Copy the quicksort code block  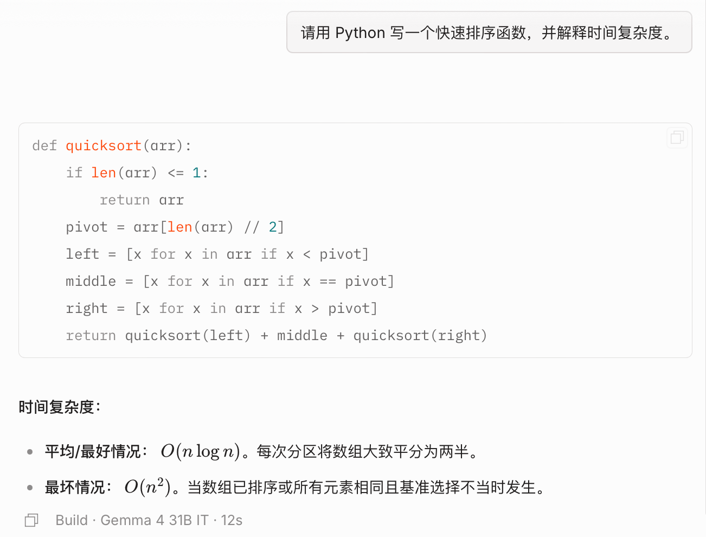point(677,137)
